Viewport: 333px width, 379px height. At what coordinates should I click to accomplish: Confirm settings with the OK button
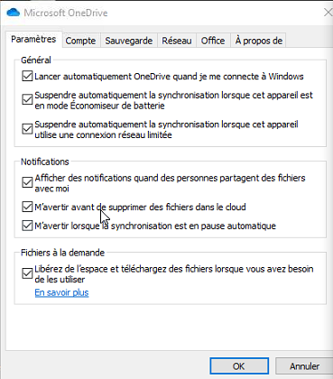(x=239, y=366)
